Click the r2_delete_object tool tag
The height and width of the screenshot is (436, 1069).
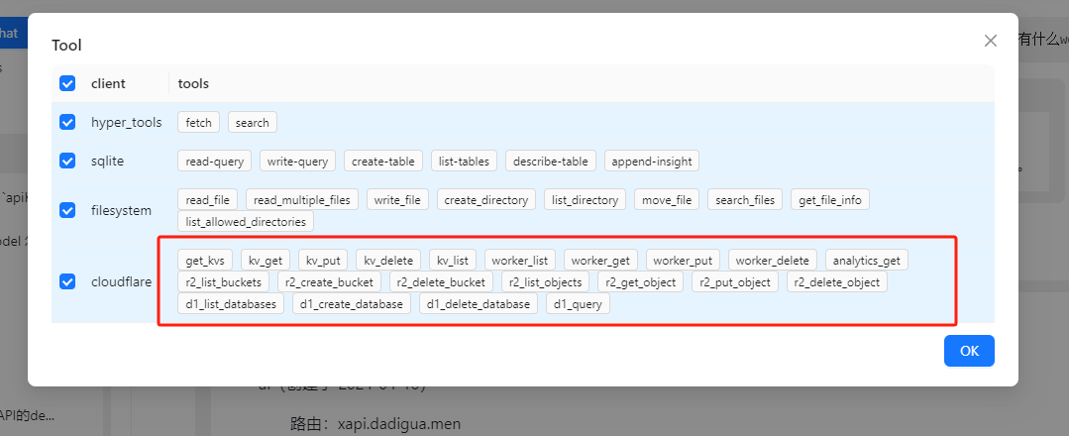point(837,281)
